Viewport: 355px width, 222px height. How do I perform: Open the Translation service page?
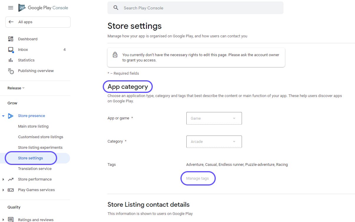(x=35, y=168)
